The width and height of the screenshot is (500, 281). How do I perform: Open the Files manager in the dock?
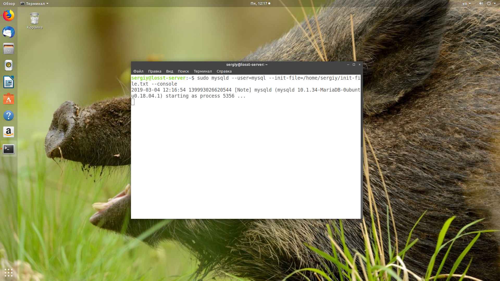[x=9, y=49]
